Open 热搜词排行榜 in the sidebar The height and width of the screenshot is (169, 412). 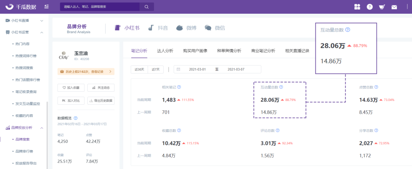click(x=26, y=56)
